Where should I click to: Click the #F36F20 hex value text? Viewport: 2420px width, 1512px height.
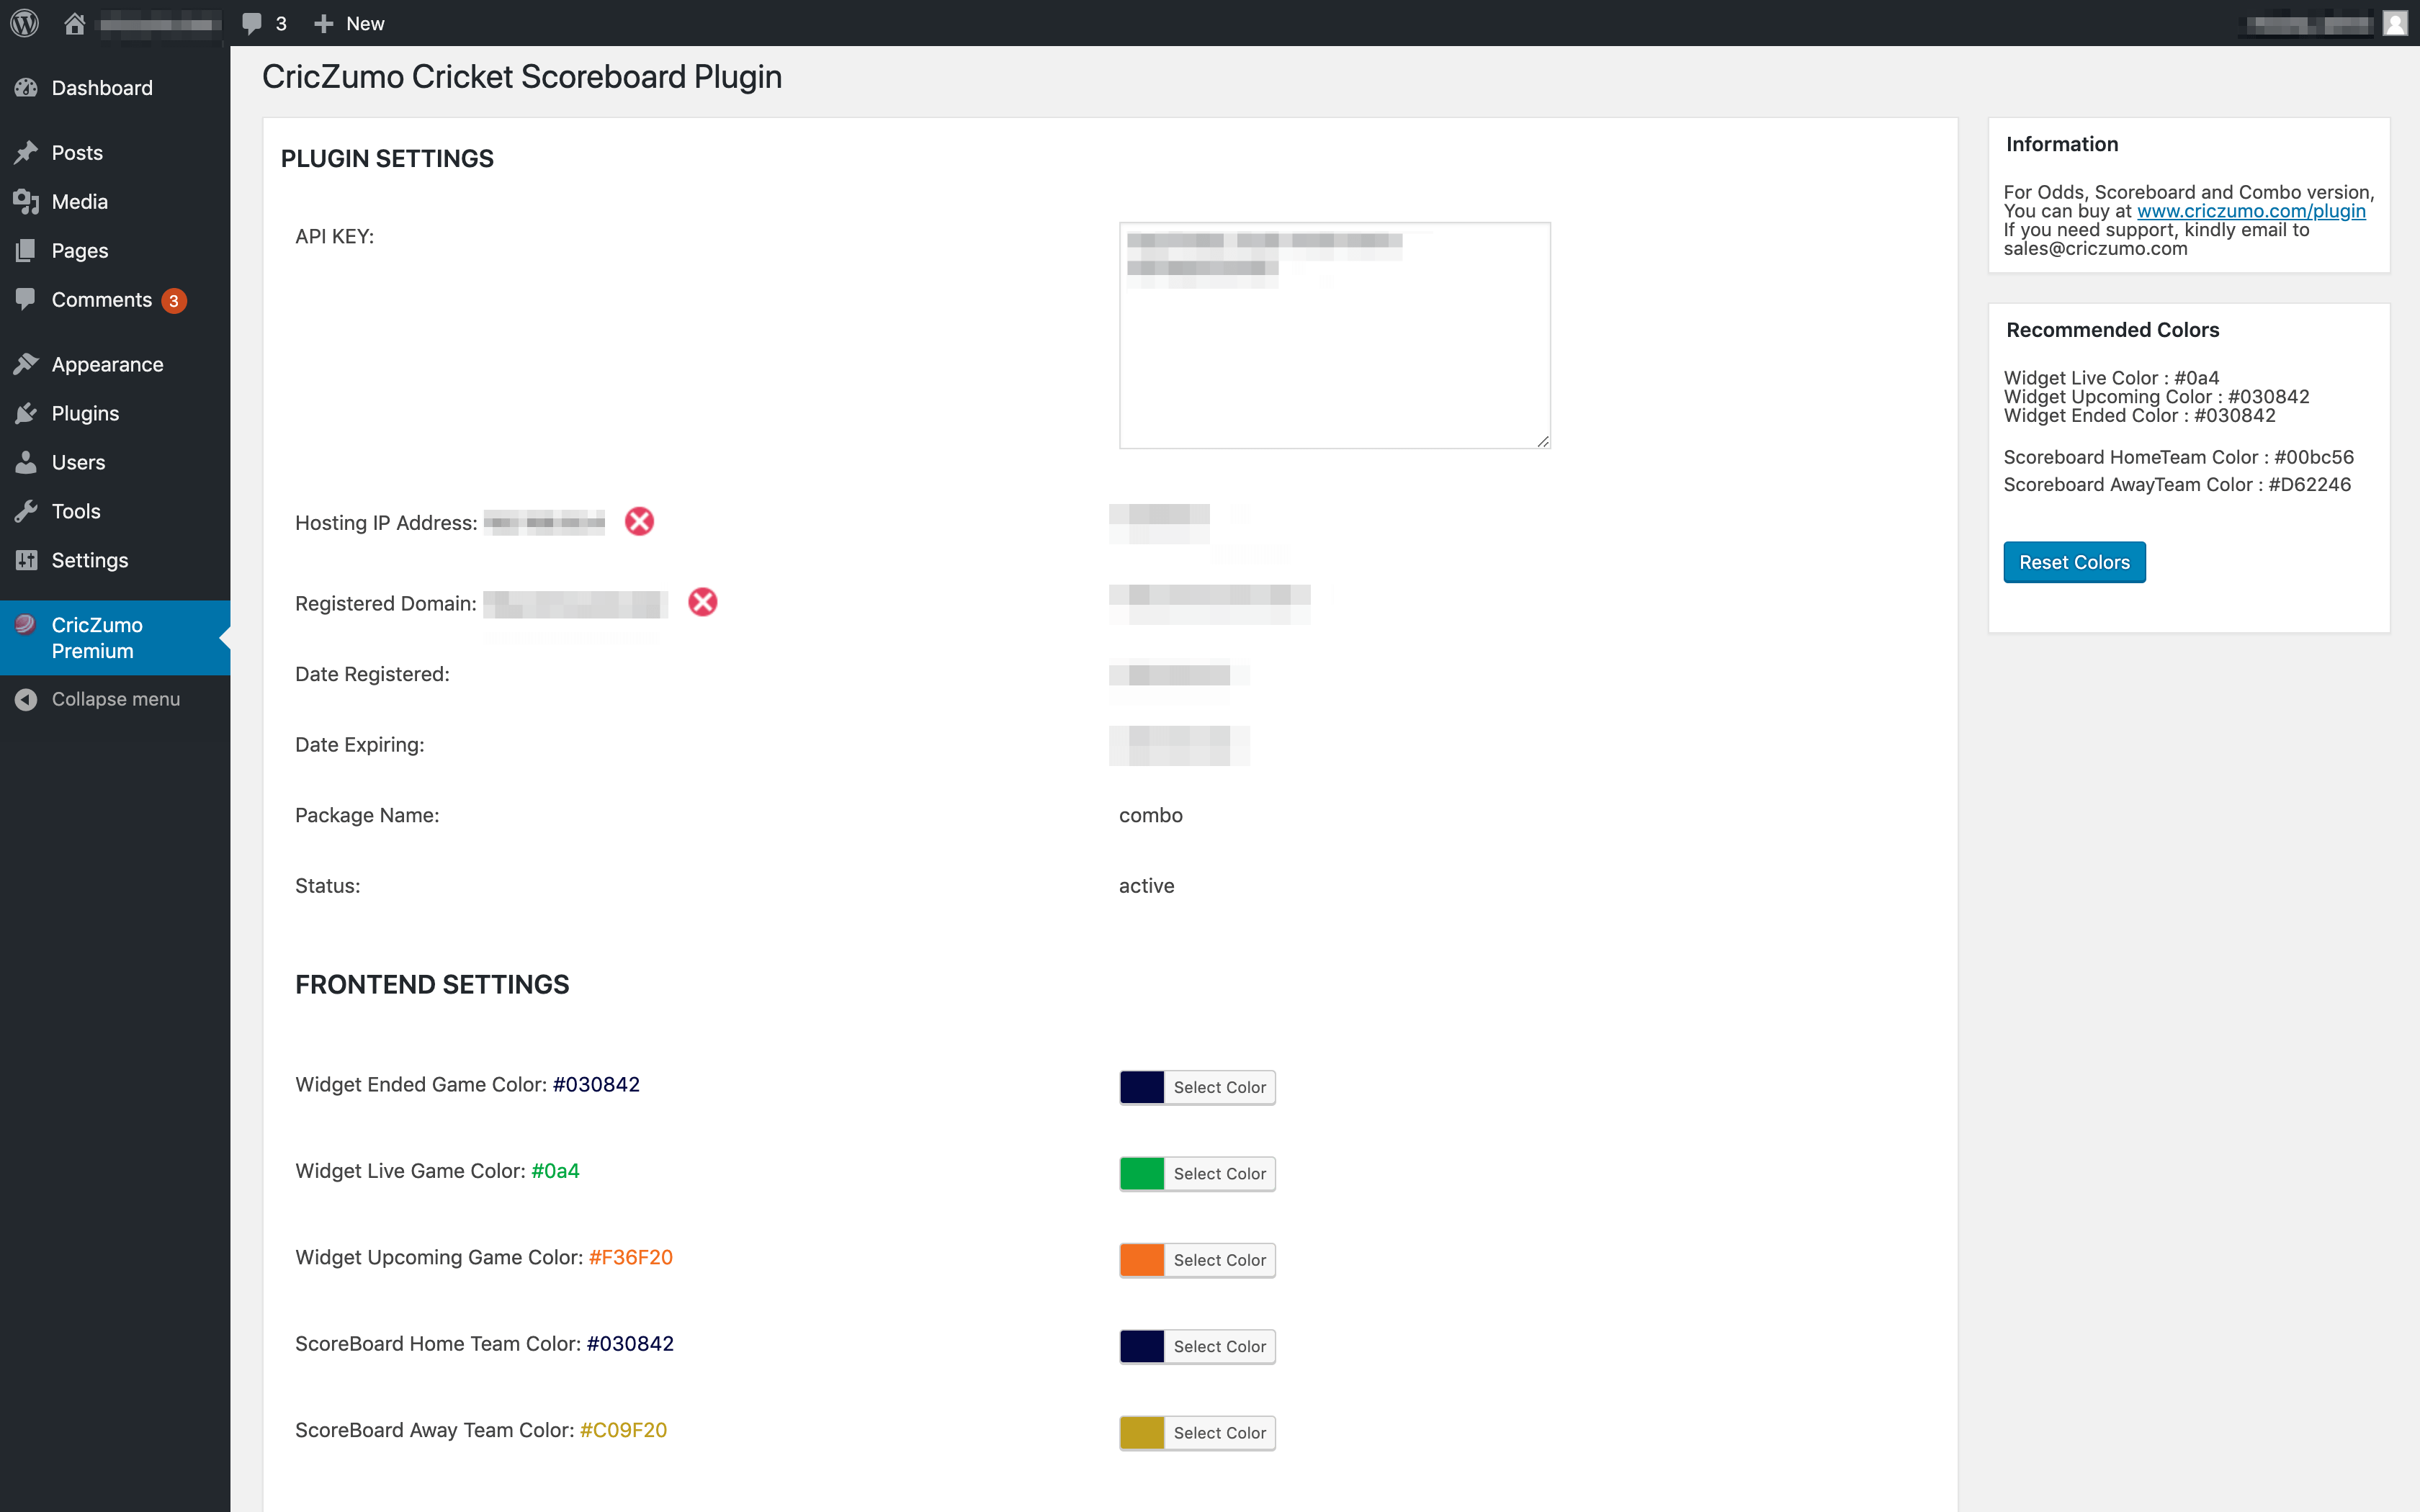(x=631, y=1258)
